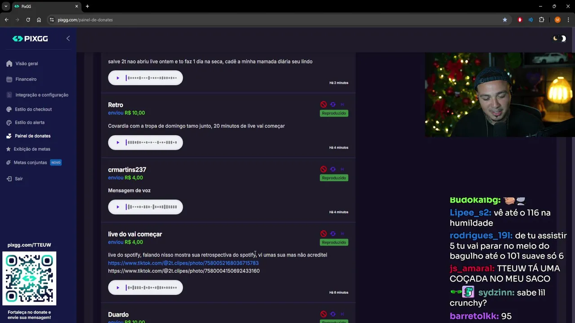Replay Retro's donation alert with refresh icon
The image size is (575, 323).
point(333,105)
